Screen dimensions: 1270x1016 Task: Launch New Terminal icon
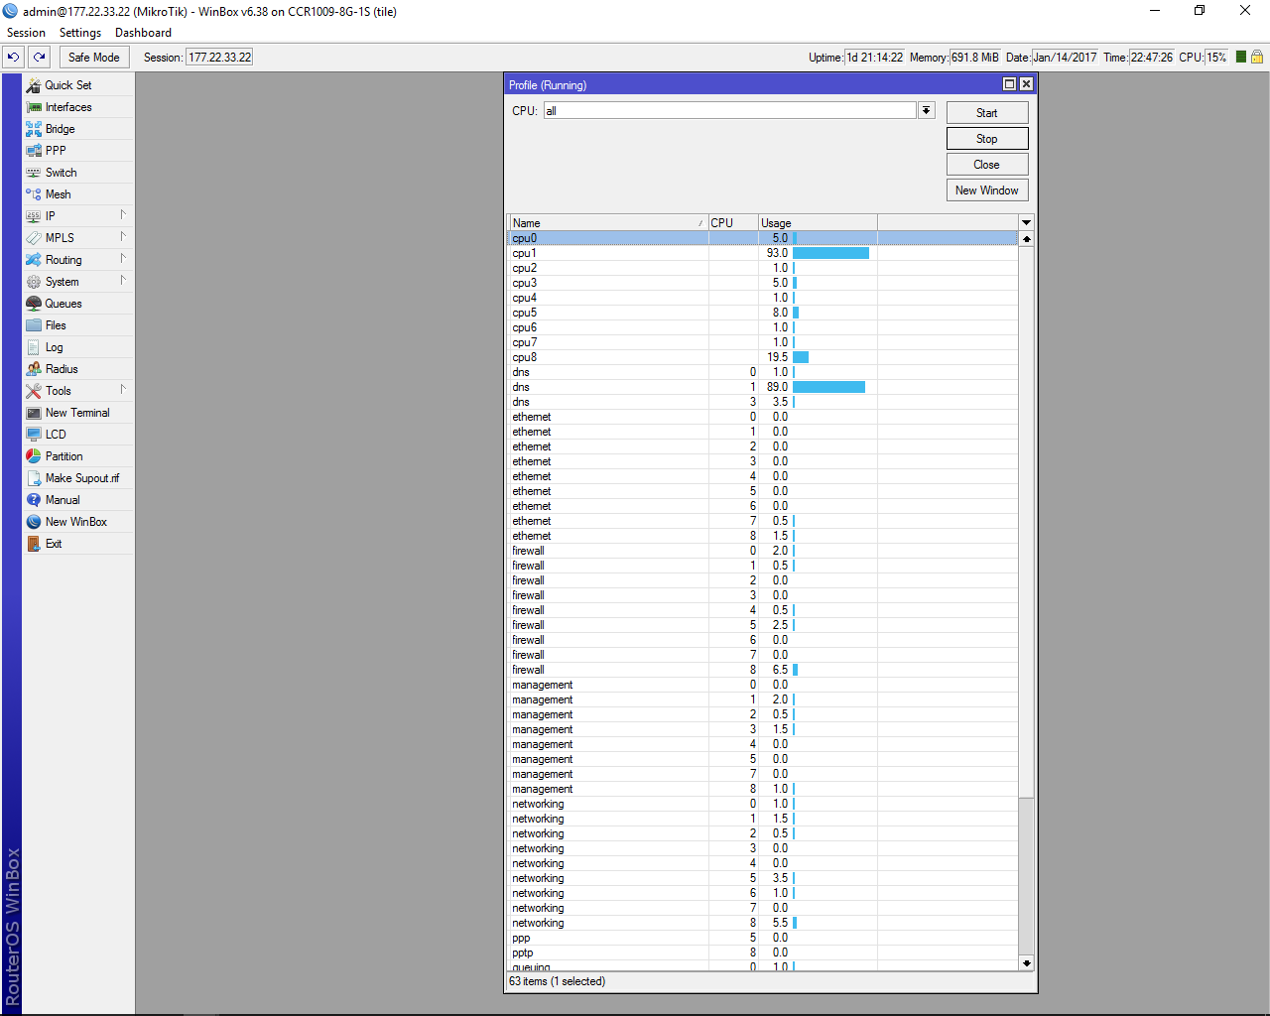34,413
